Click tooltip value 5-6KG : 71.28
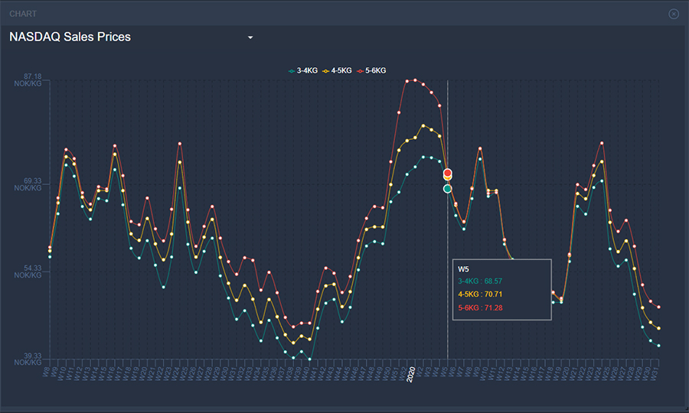 pos(480,308)
